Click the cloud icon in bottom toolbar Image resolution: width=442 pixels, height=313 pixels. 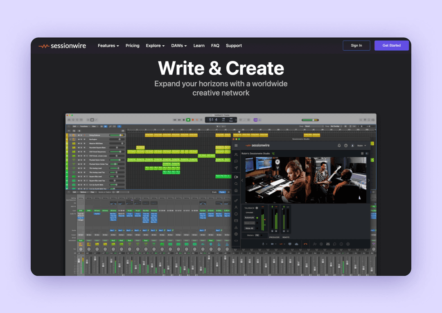tap(297, 244)
